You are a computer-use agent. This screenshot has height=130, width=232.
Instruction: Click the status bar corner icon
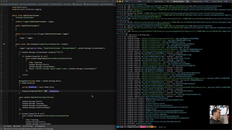(1, 129)
